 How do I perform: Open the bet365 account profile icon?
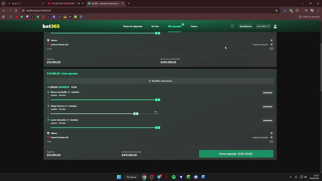275,26
